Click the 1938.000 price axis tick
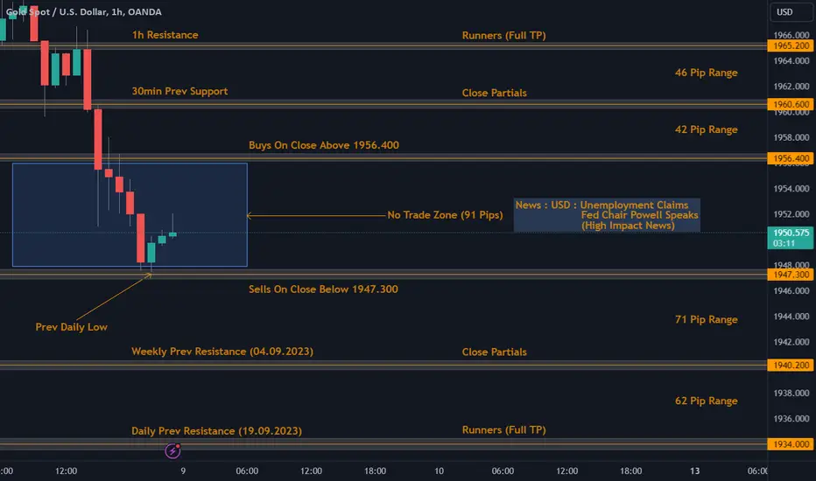 click(x=791, y=394)
